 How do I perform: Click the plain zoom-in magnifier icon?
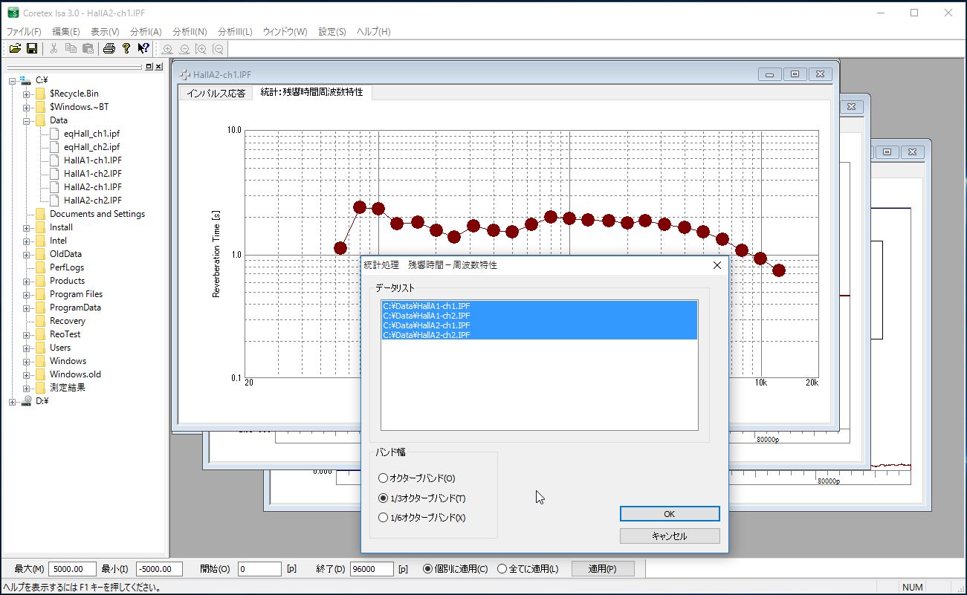click(x=167, y=50)
